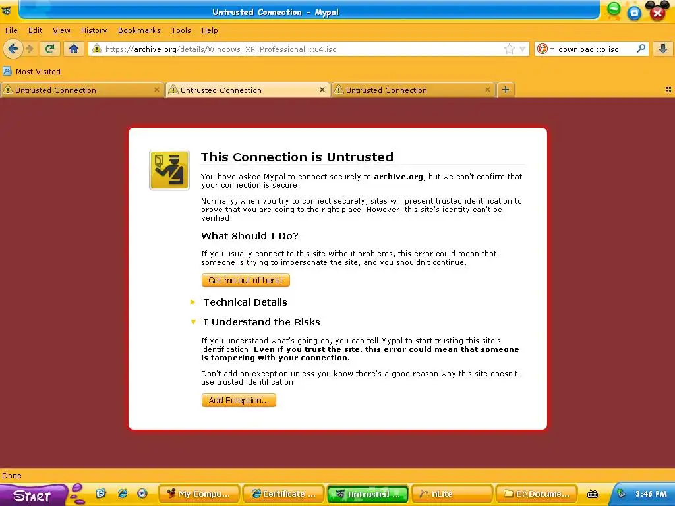Switch to My Computer taskbar window
The width and height of the screenshot is (675, 506).
click(200, 494)
